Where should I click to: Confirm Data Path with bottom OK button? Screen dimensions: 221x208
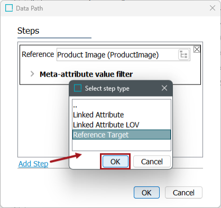[x=146, y=193]
